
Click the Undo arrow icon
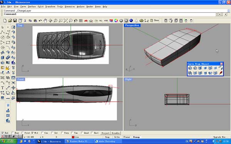[x=40, y=21]
